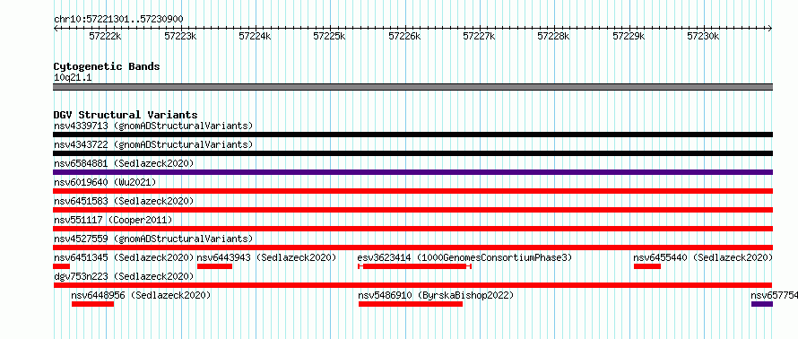
Task: Click the nsv6448956 Sedlazeck2020 label
Action: pyautogui.click(x=141, y=295)
